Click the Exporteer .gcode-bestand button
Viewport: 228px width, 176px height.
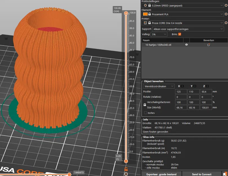coord(161,174)
